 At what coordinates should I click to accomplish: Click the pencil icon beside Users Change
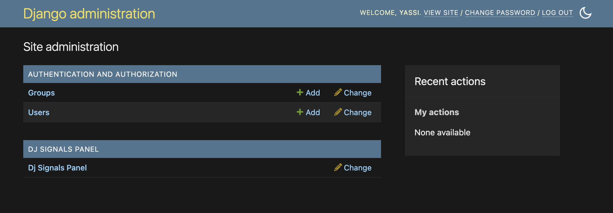coord(338,112)
